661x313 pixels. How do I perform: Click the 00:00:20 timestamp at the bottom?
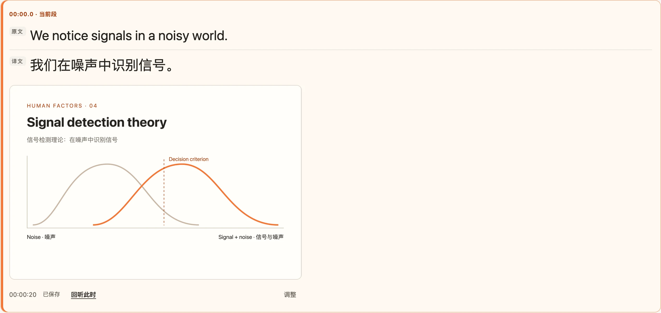point(23,295)
